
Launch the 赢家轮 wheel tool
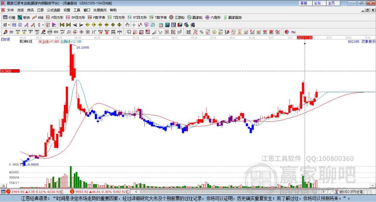(195, 18)
